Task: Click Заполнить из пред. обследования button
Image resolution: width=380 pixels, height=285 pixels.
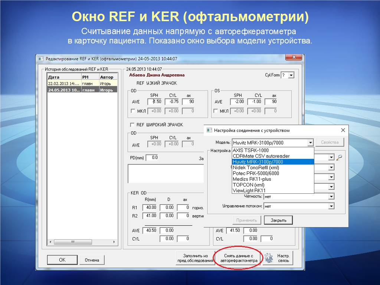Action: click(195, 258)
